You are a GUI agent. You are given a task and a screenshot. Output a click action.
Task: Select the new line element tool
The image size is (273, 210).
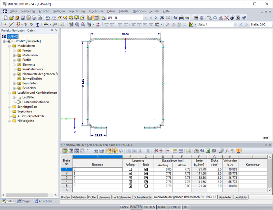pyautogui.click(x=11, y=24)
